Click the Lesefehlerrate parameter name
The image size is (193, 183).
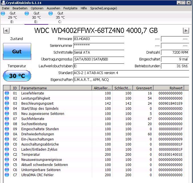32,93
